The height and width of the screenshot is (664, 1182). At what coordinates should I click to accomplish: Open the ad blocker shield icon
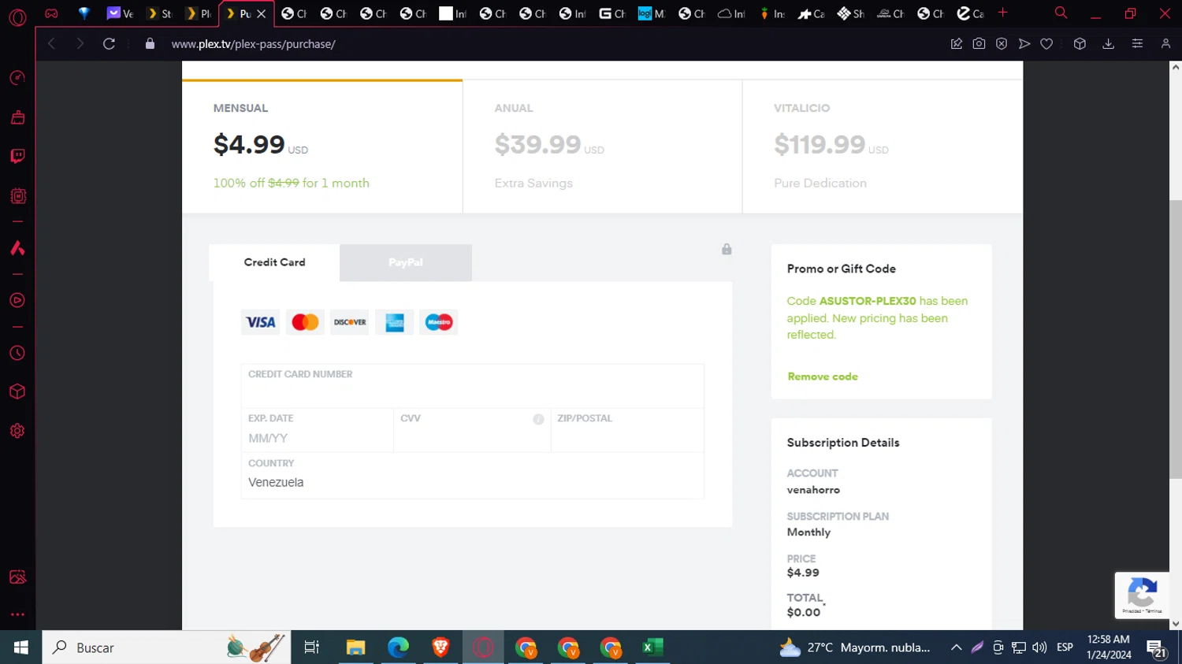pos(1002,44)
